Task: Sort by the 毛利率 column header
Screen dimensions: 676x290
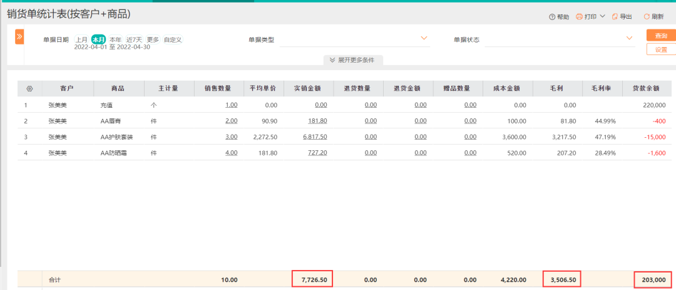Action: tap(601, 89)
